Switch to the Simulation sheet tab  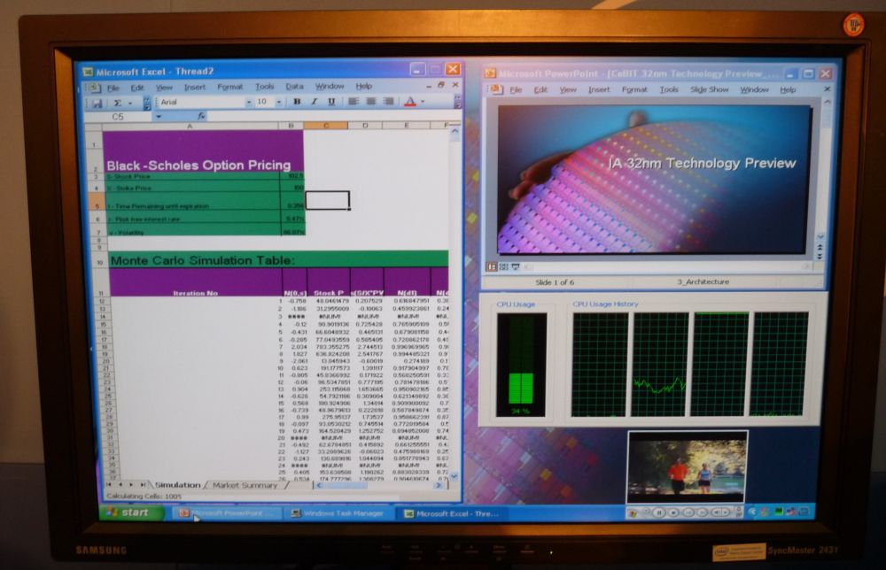click(177, 485)
